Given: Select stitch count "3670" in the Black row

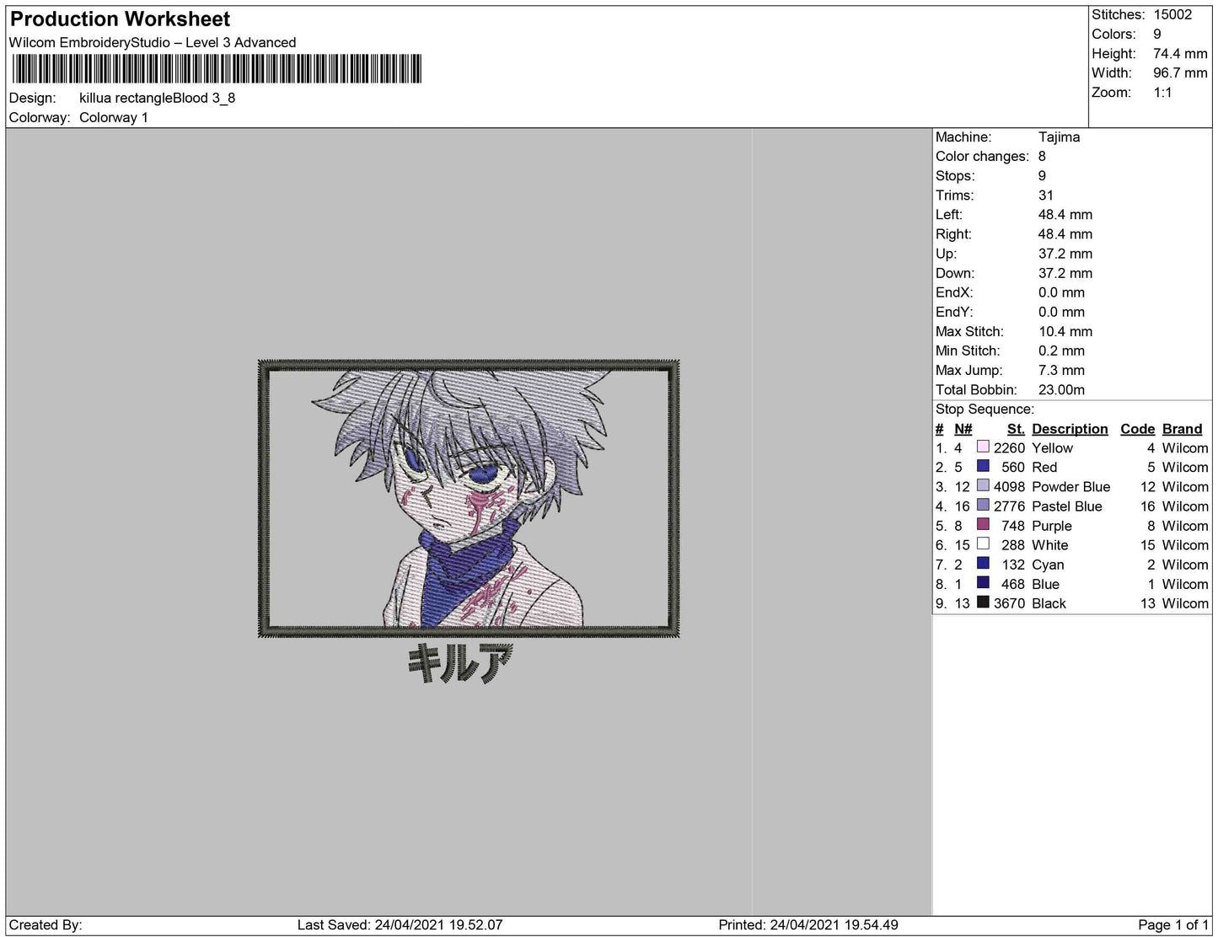Looking at the screenshot, I should coord(1009,602).
